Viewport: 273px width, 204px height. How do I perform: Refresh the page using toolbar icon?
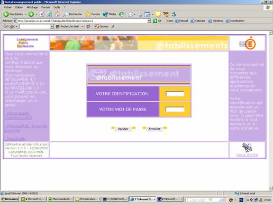tap(50, 14)
